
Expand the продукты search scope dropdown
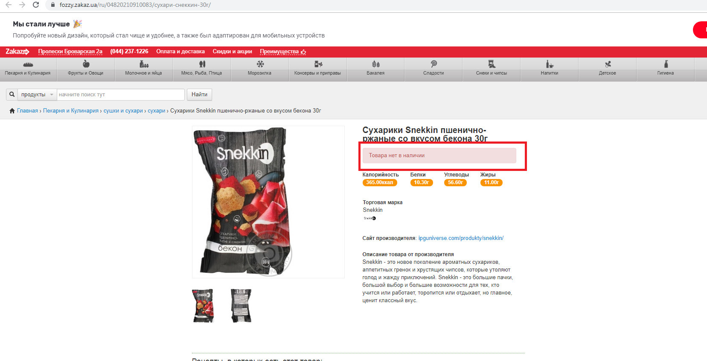click(37, 94)
